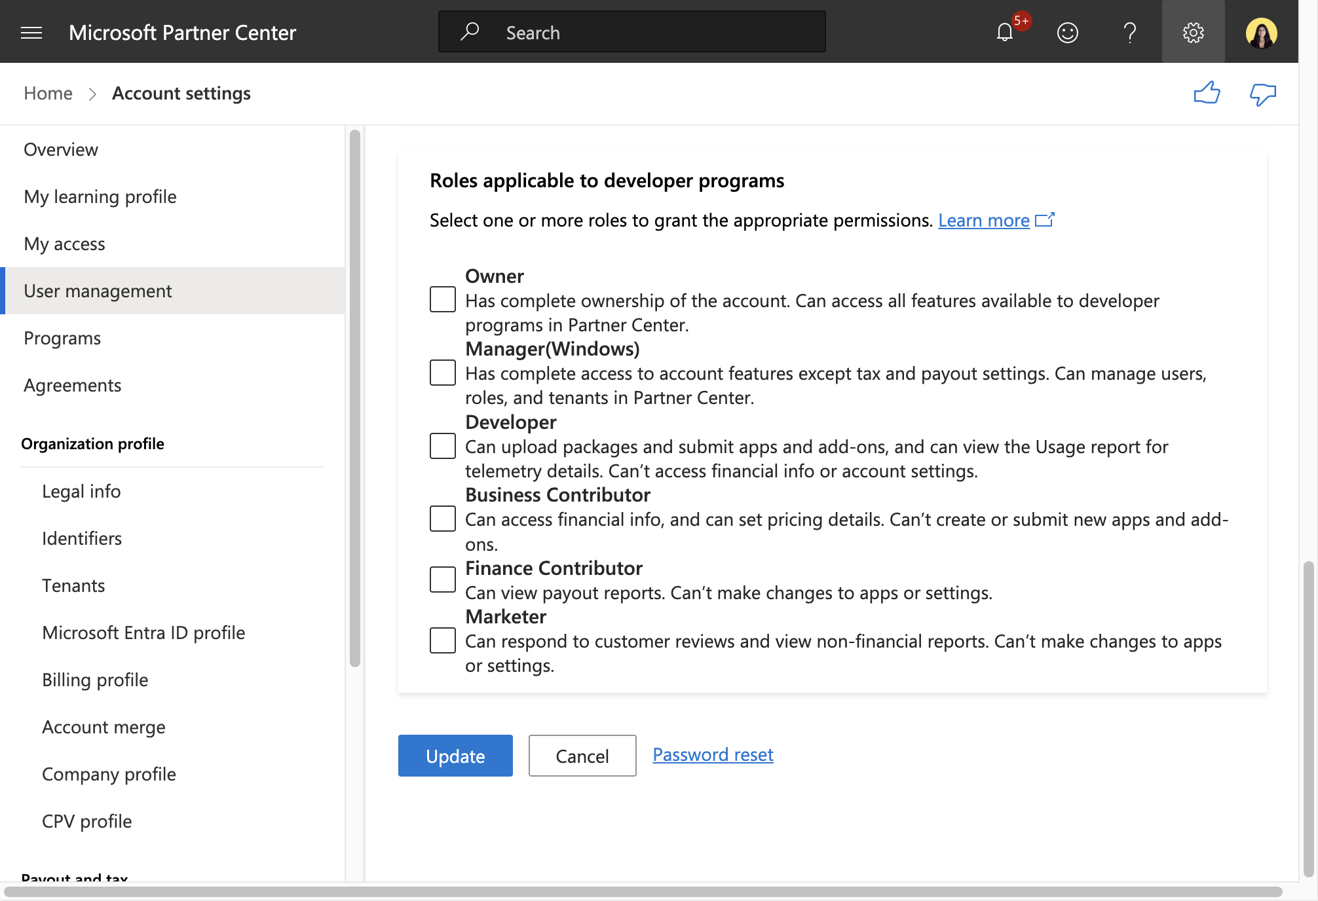Open Legal info page
1318x901 pixels.
[x=173, y=491]
